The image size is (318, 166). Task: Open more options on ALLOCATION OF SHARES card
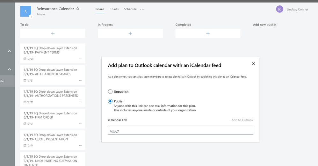(81, 81)
